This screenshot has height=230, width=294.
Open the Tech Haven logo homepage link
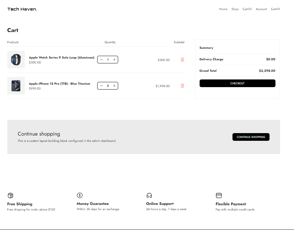pyautogui.click(x=22, y=9)
